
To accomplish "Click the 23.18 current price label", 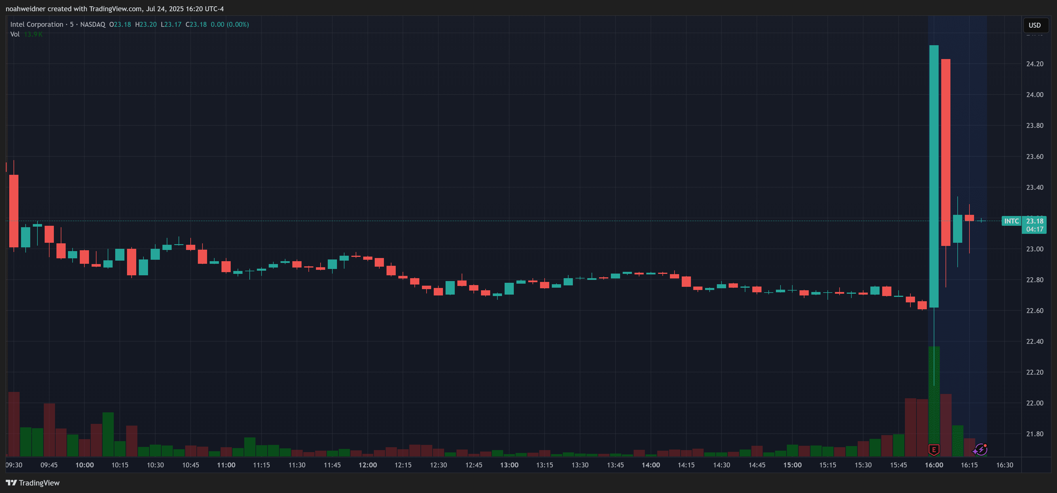I will click(x=1035, y=221).
